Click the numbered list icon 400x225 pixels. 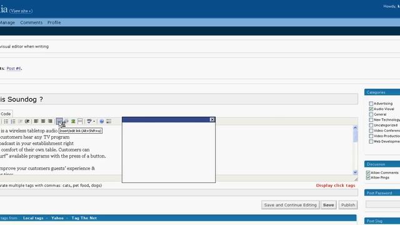pyautogui.click(x=13, y=121)
